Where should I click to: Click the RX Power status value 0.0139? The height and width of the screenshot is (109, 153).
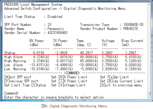38,53
